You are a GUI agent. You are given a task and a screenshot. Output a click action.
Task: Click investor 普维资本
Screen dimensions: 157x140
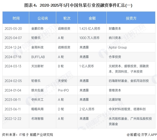[x=115, y=90]
